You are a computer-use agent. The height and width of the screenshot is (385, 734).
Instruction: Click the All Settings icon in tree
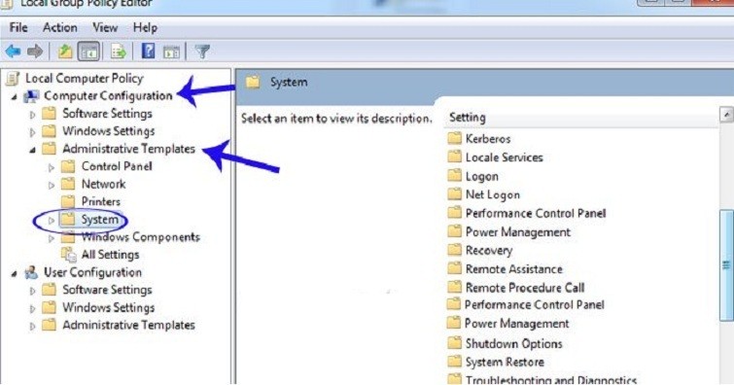(x=69, y=255)
